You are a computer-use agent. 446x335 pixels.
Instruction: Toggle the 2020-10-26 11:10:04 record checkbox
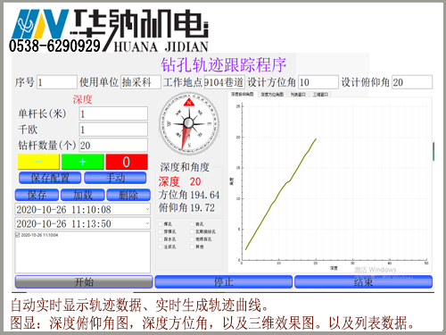click(x=17, y=235)
